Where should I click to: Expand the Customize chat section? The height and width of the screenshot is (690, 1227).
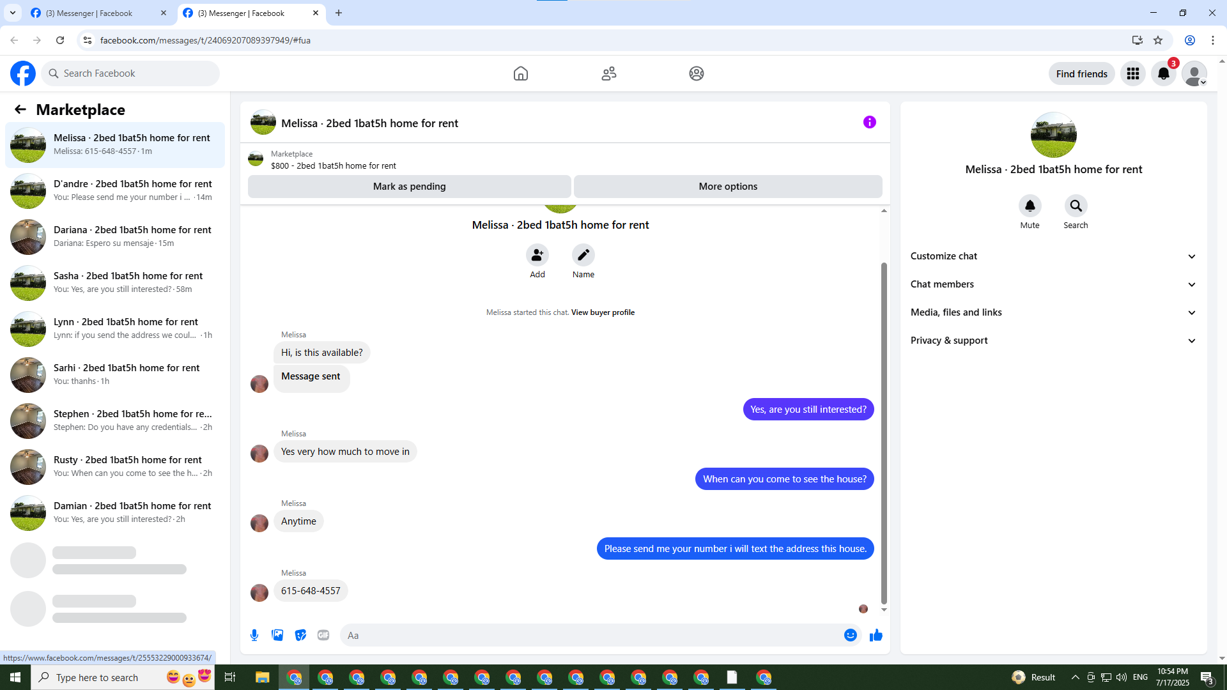pyautogui.click(x=1054, y=256)
